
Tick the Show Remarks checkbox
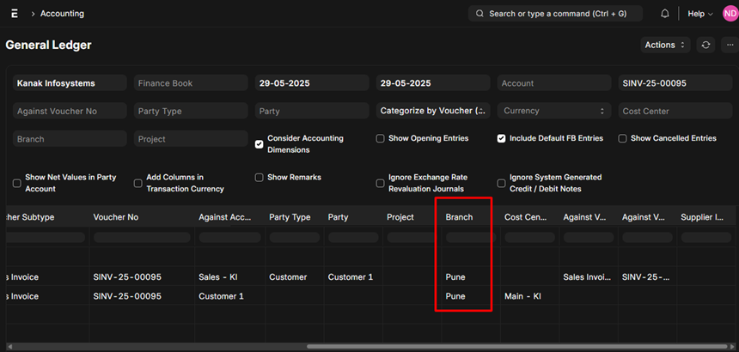point(259,178)
